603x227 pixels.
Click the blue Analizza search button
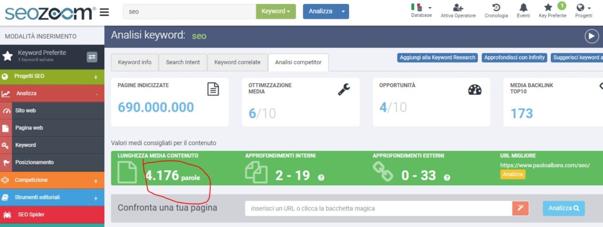coord(564,208)
